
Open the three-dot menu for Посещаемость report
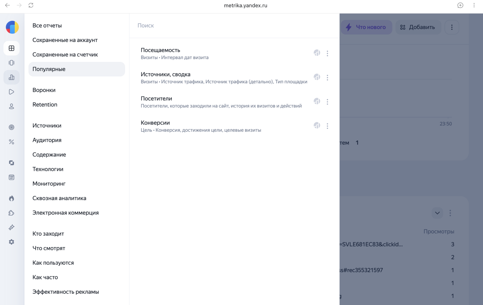327,53
